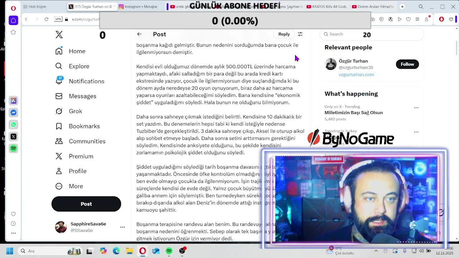Viewport: 459px width, 258px height.
Task: Go back with the Post back arrow
Action: tap(139, 34)
